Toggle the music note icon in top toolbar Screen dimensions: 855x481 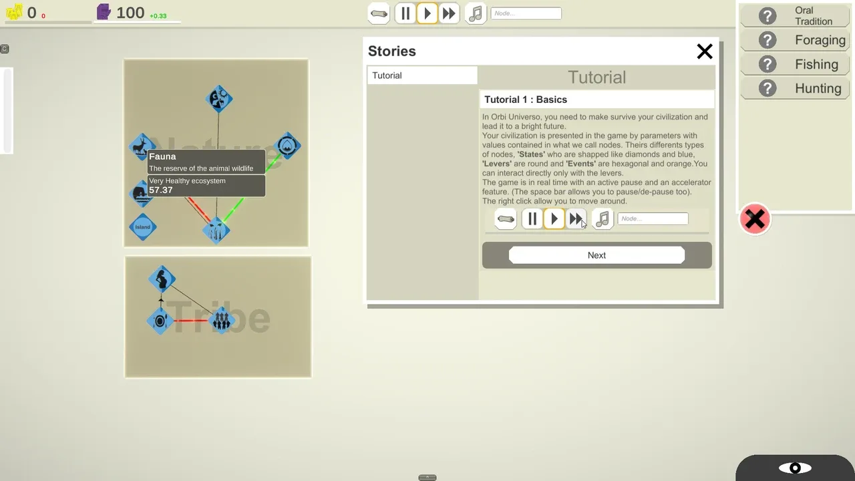pyautogui.click(x=476, y=13)
